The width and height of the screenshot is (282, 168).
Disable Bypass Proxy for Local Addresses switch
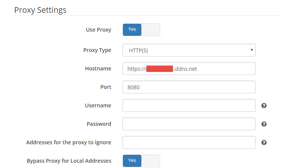coord(141,161)
